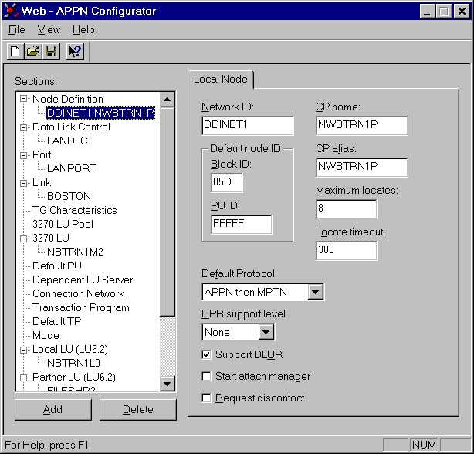Click the New file toolbar icon
The height and width of the screenshot is (454, 474).
(15, 52)
